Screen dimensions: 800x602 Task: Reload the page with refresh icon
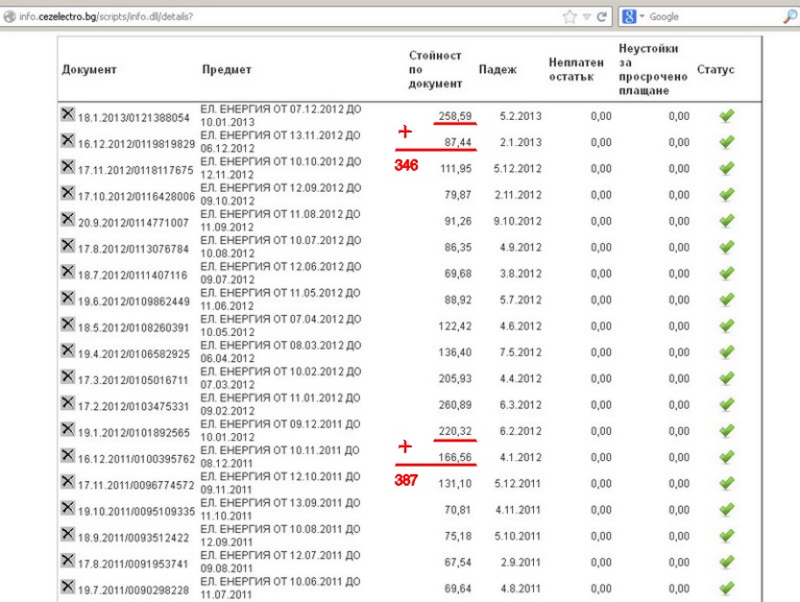(x=601, y=16)
